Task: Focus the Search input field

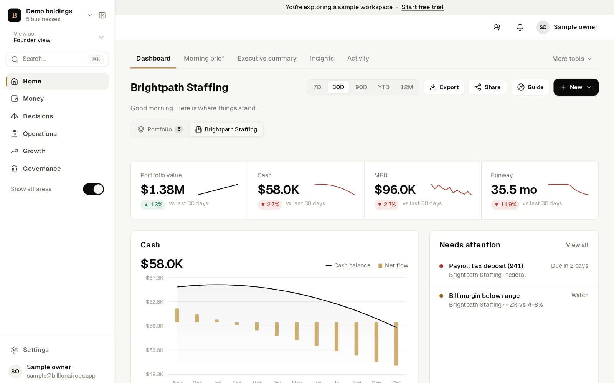Action: 57,59
